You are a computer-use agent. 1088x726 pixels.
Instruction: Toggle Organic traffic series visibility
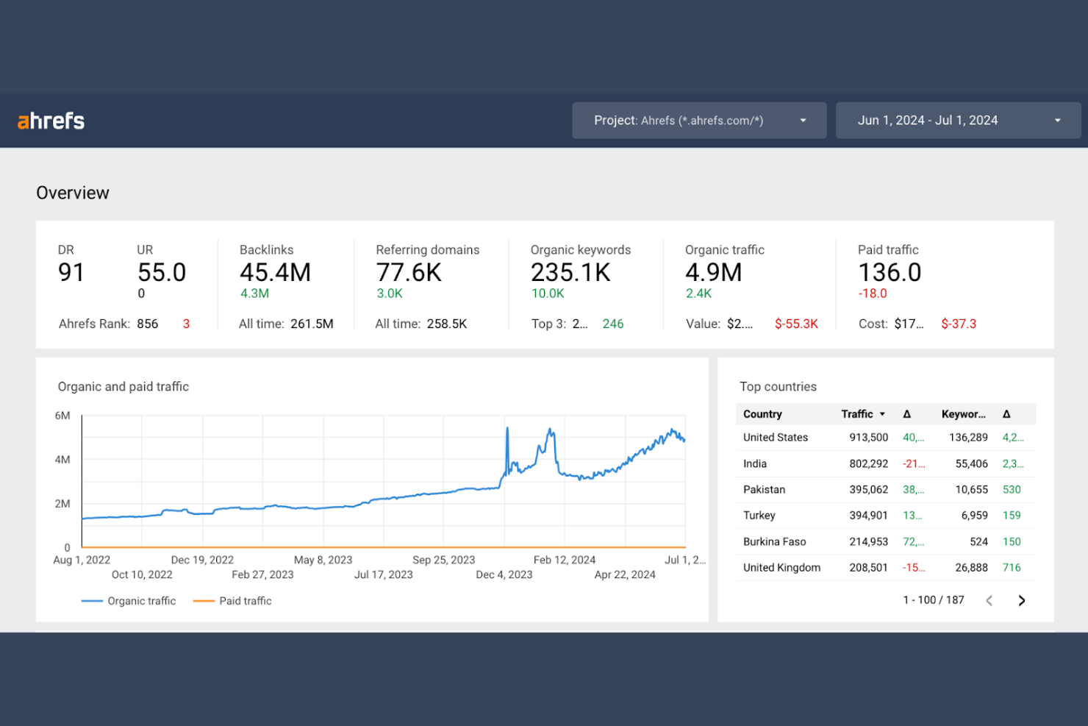tap(141, 600)
